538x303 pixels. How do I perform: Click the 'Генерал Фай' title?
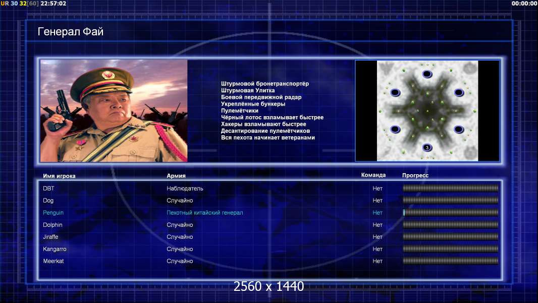pyautogui.click(x=70, y=32)
